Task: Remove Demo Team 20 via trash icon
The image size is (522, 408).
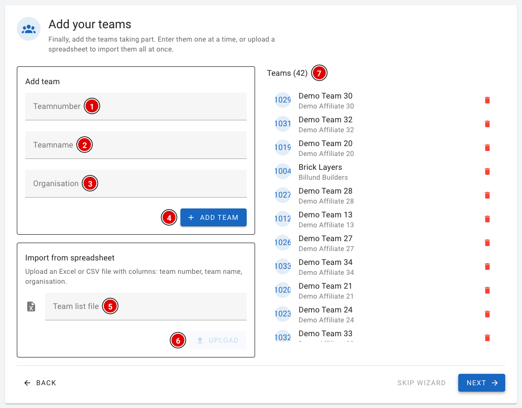Action: [x=487, y=148]
